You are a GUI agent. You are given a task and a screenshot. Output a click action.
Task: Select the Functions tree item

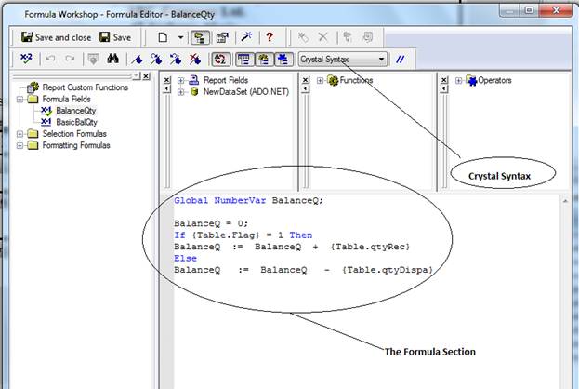tap(356, 80)
